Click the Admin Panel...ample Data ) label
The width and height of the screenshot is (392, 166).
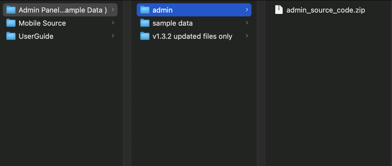[x=63, y=10]
